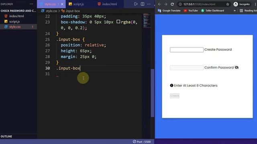The image size is (257, 144).
Task: Open index.html in the Explorer tree
Action: (x=16, y=16)
